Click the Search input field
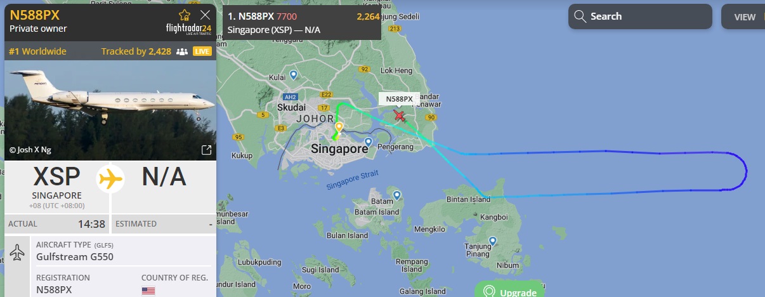Viewport: 765px width, 297px height. pyautogui.click(x=640, y=16)
